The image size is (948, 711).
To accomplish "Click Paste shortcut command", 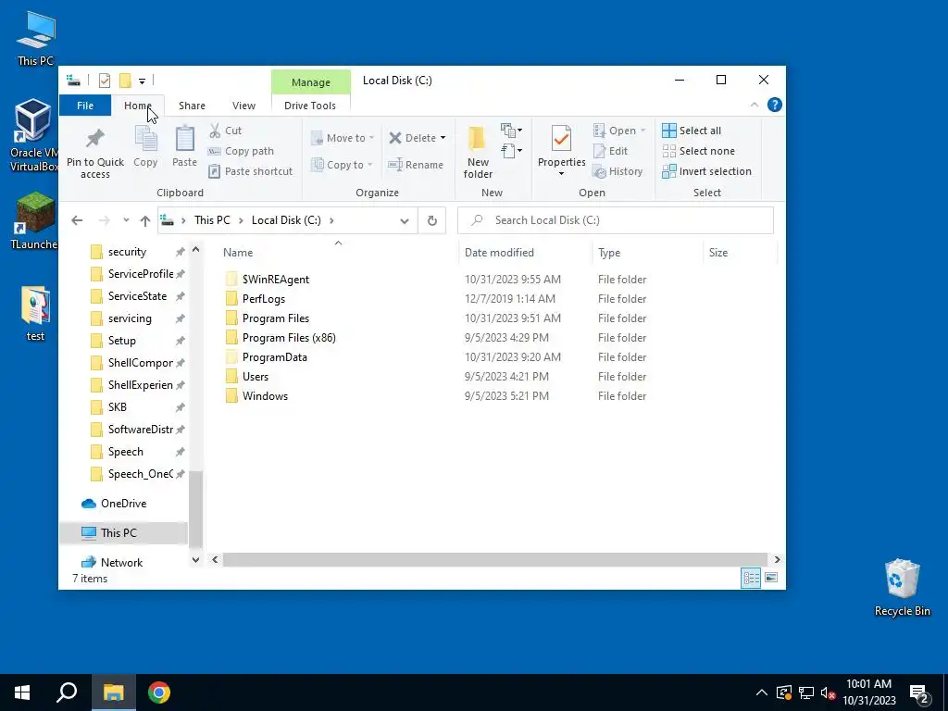I will pyautogui.click(x=250, y=171).
